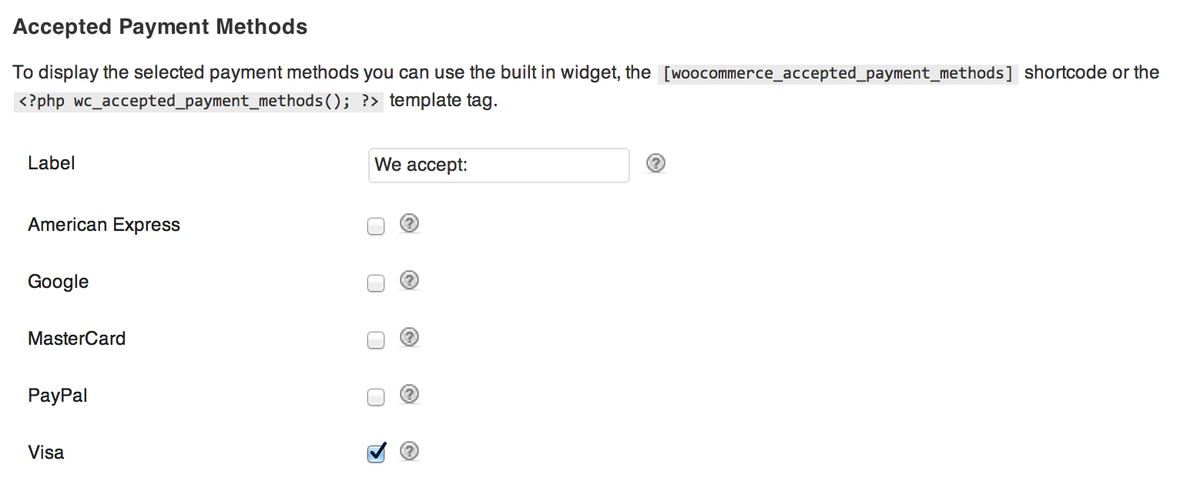
Task: Enable the American Express checkbox
Action: click(x=376, y=226)
